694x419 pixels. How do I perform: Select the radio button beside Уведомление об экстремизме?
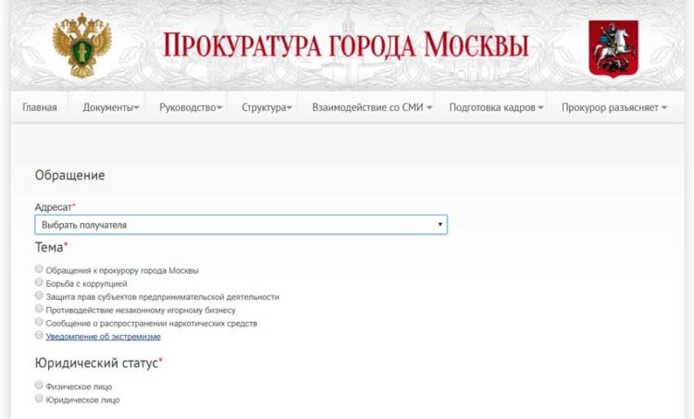39,336
